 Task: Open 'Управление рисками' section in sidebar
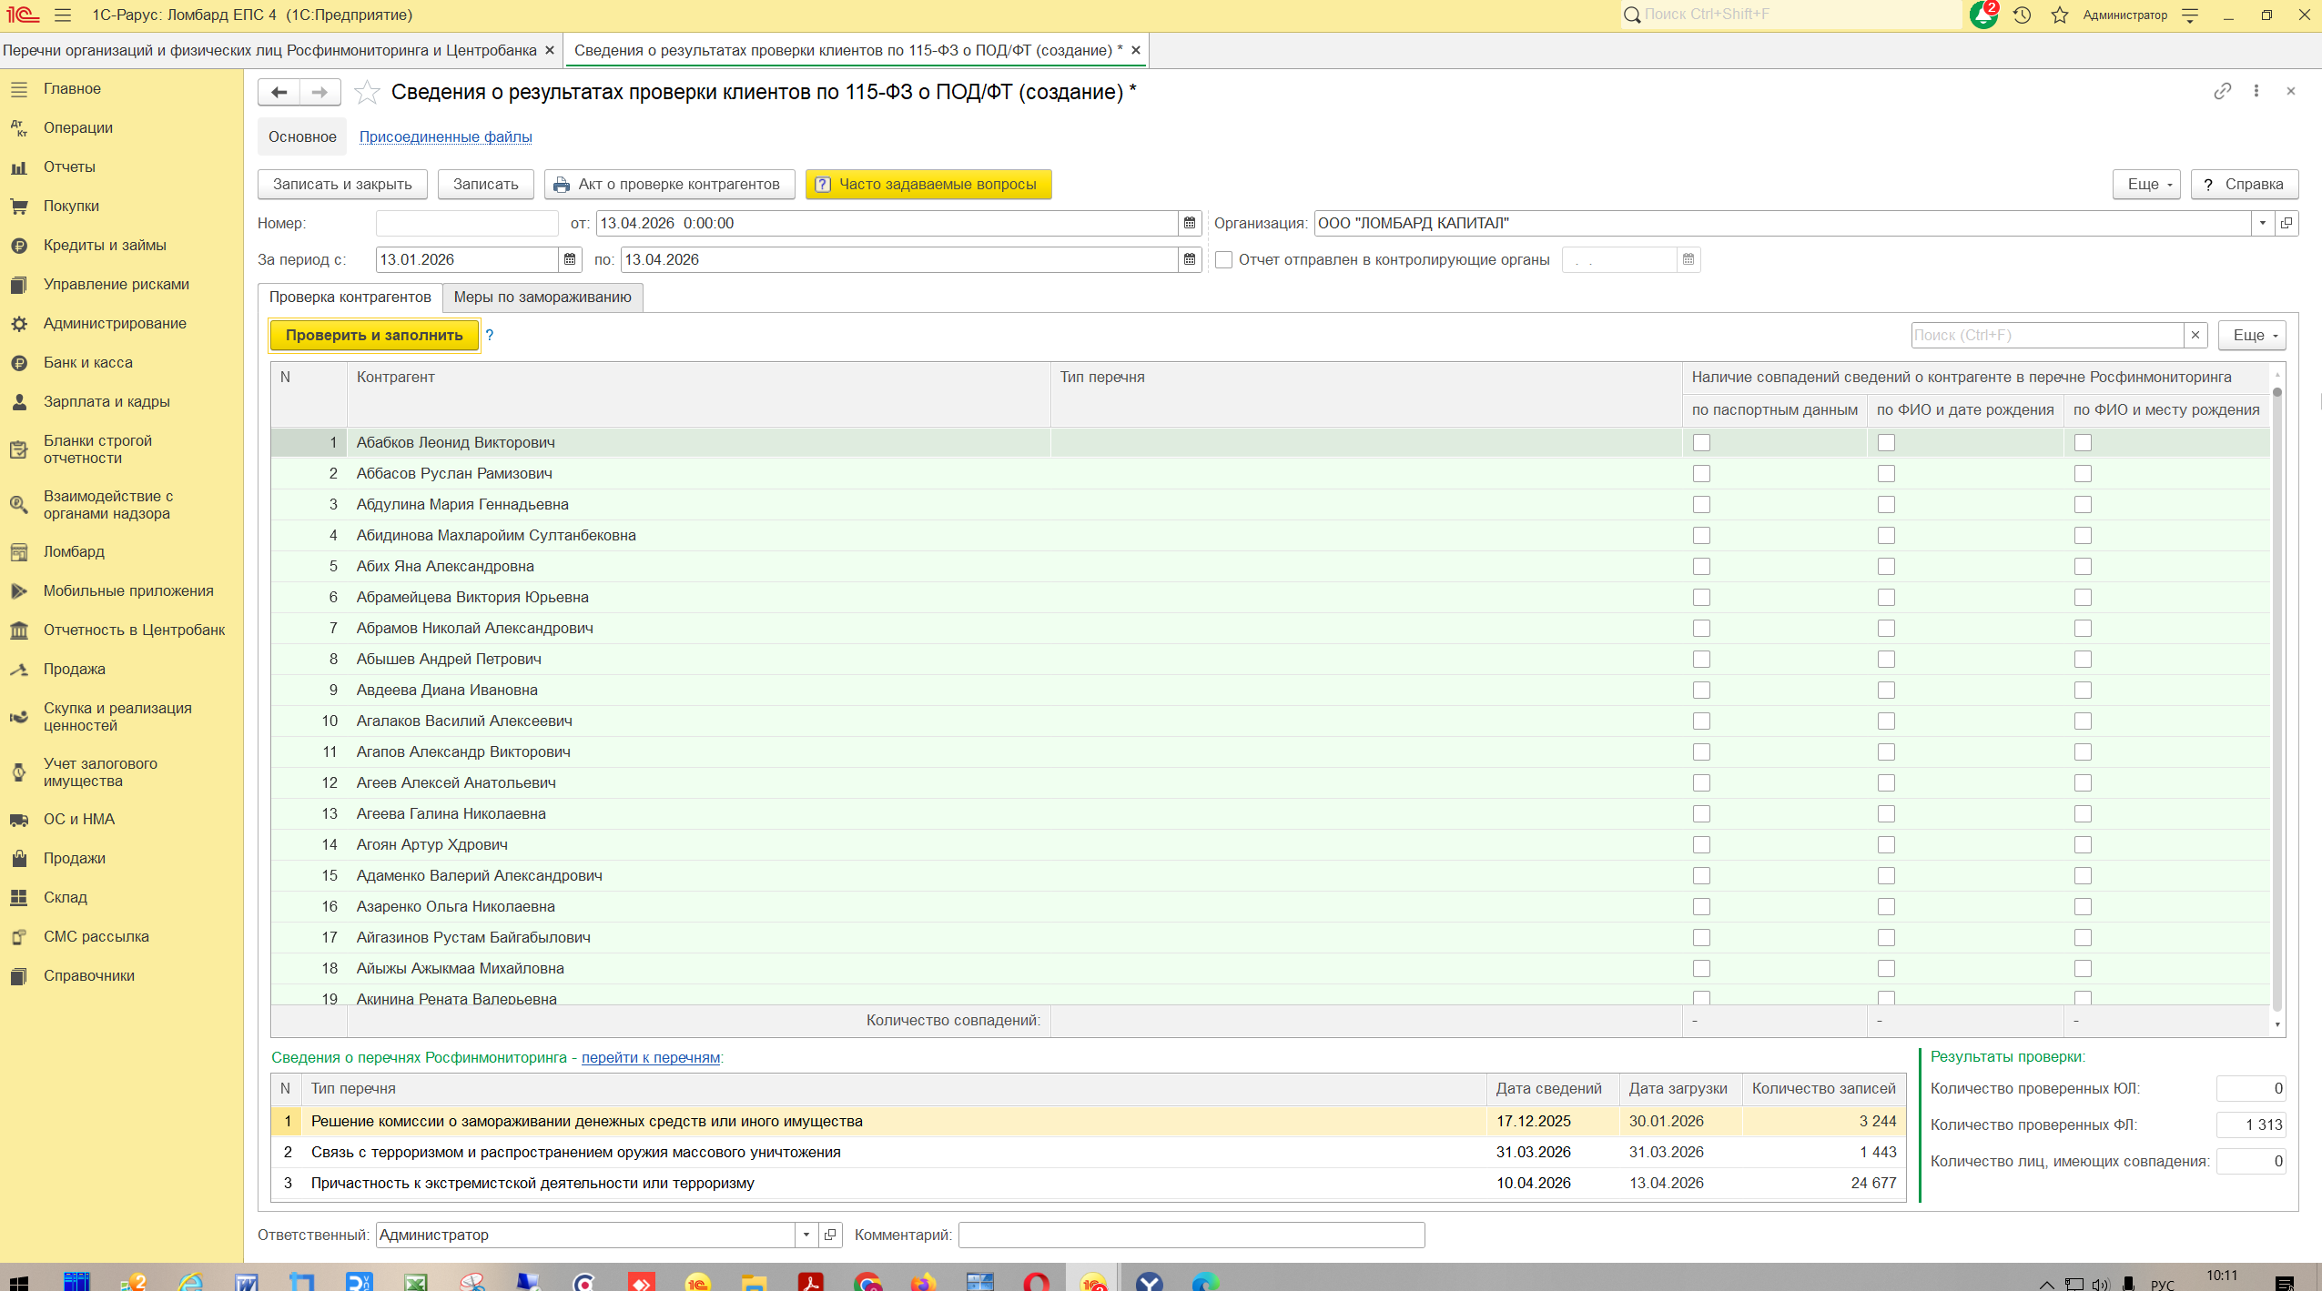(x=117, y=284)
